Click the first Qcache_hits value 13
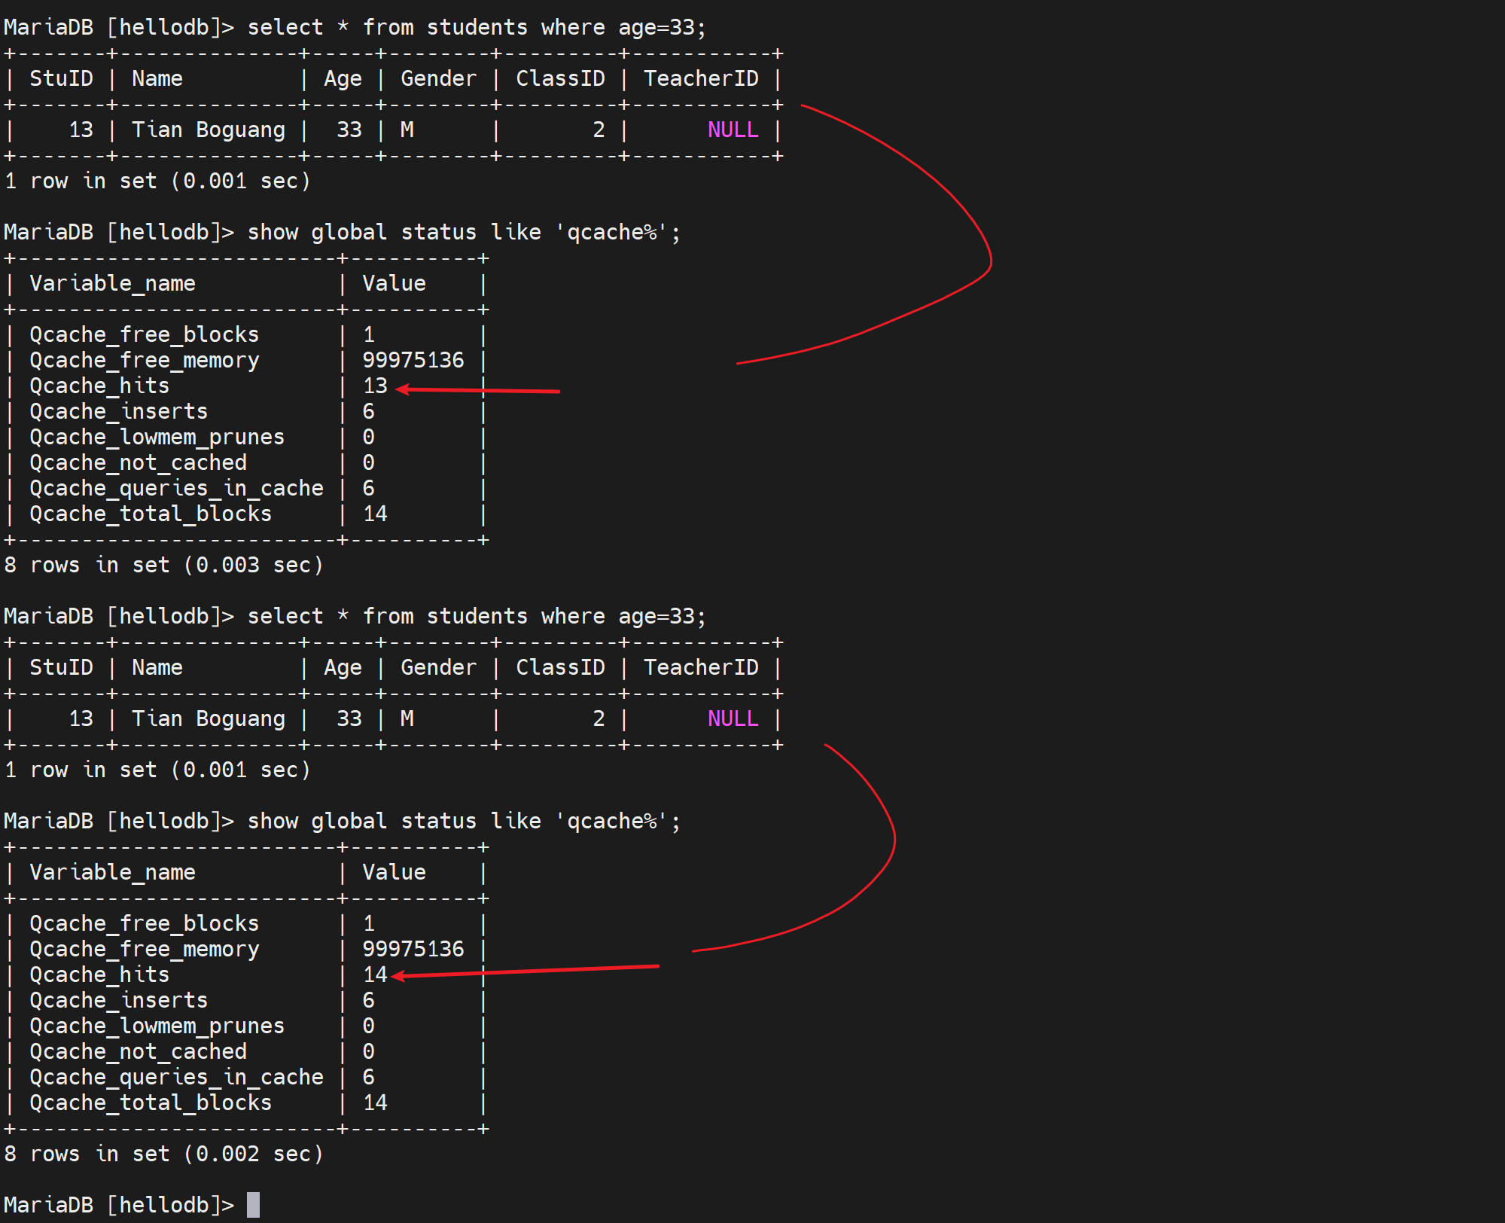 [375, 386]
